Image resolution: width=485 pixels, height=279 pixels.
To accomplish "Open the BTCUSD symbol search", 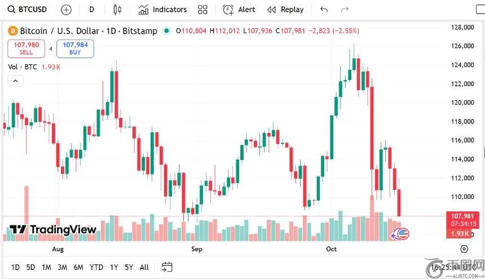I will (27, 10).
